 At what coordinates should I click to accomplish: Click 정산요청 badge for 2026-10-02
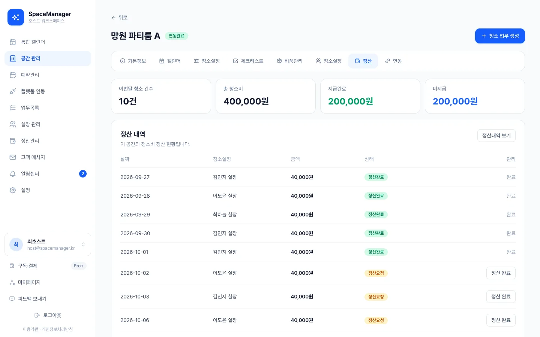[376, 273]
